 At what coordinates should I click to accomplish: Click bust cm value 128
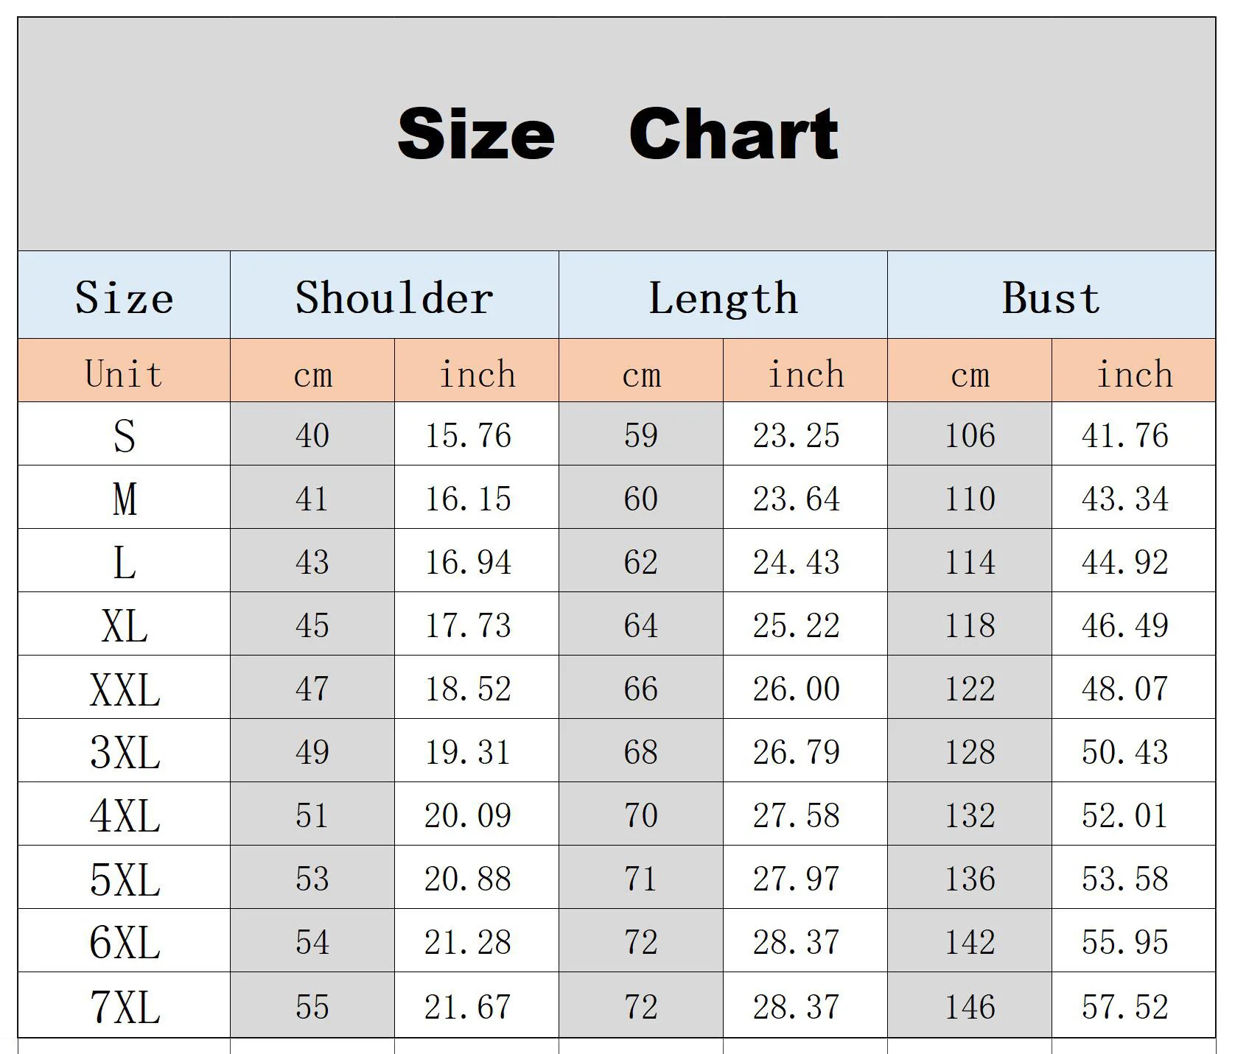pos(970,752)
